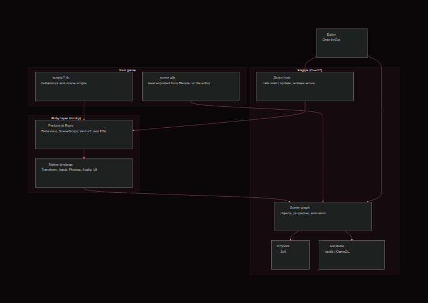Viewport: 428px width, 303px height.
Task: Click the 'Engine (C++17)' group label
Action: [310, 70]
